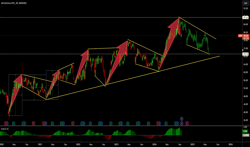The width and height of the screenshot is (250, 147).
Task: Click green earnings marker between Sep 2022 and 2023
Action: (111, 123)
